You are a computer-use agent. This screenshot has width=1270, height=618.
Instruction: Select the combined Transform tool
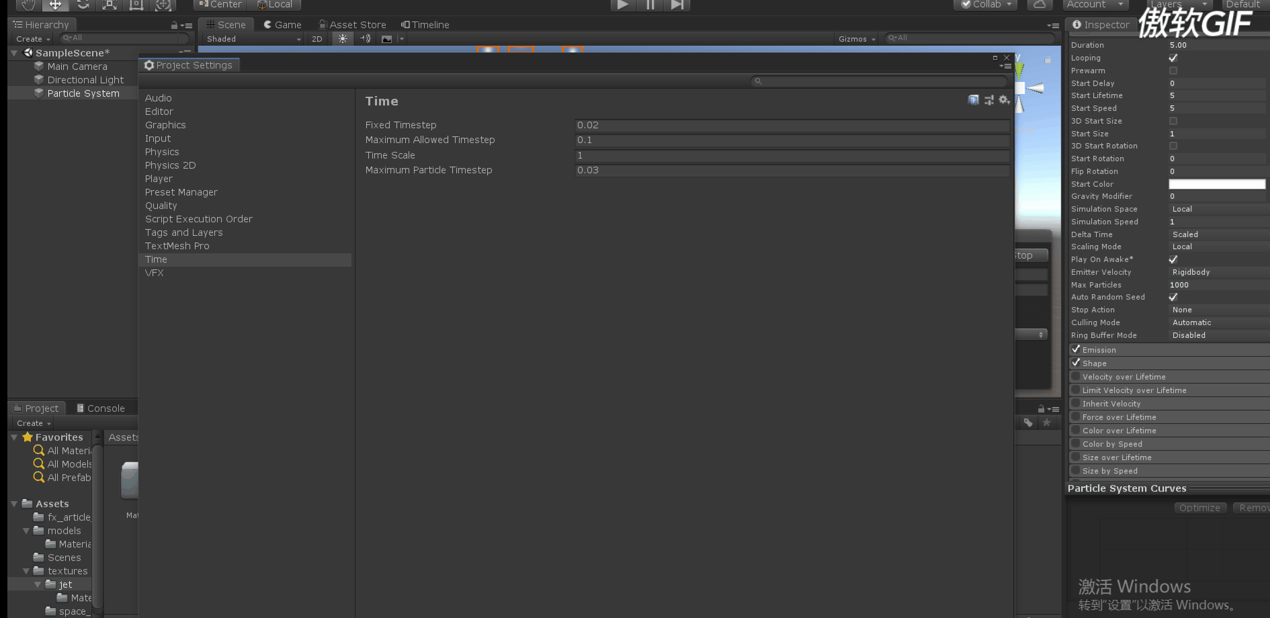click(x=163, y=5)
